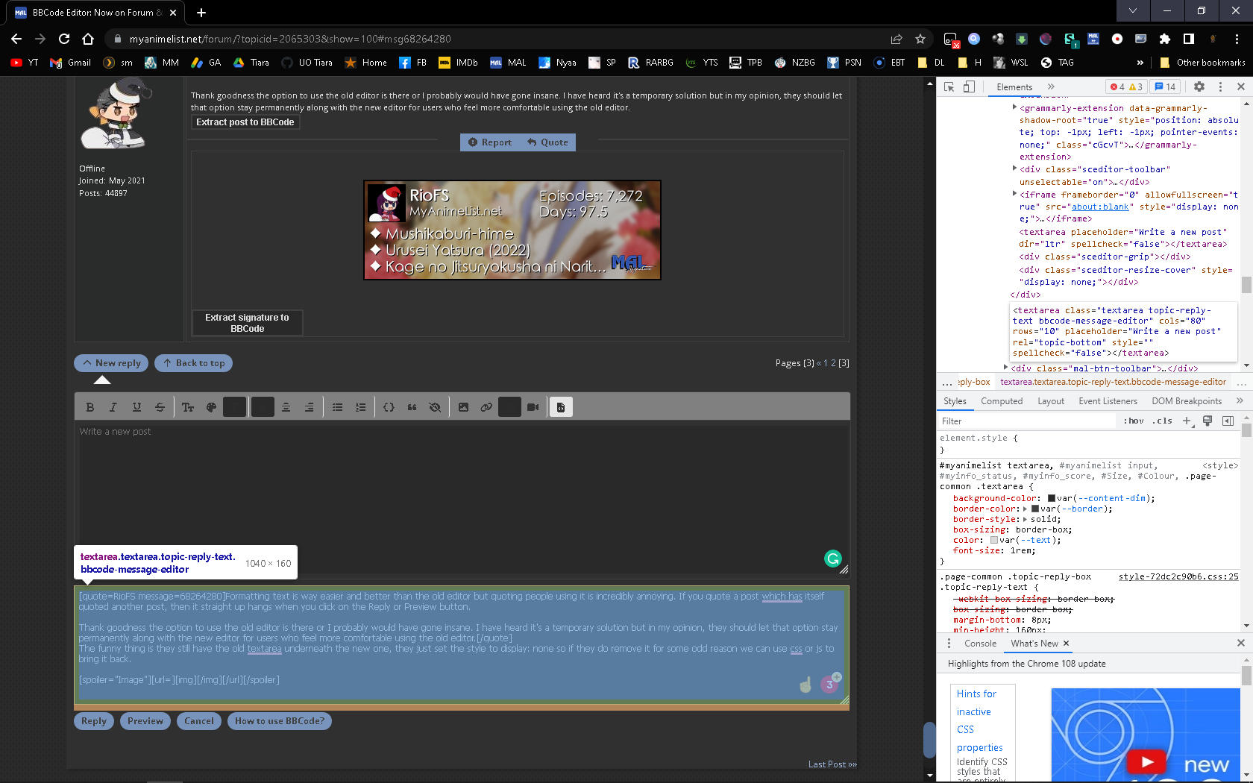The height and width of the screenshot is (783, 1253).
Task: Insert an image using the image icon
Action: (x=464, y=406)
